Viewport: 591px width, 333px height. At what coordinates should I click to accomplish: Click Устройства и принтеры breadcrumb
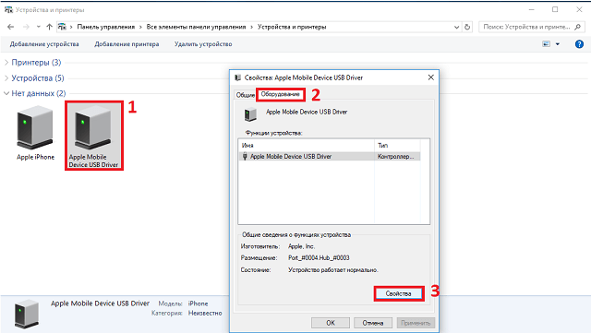tap(292, 27)
